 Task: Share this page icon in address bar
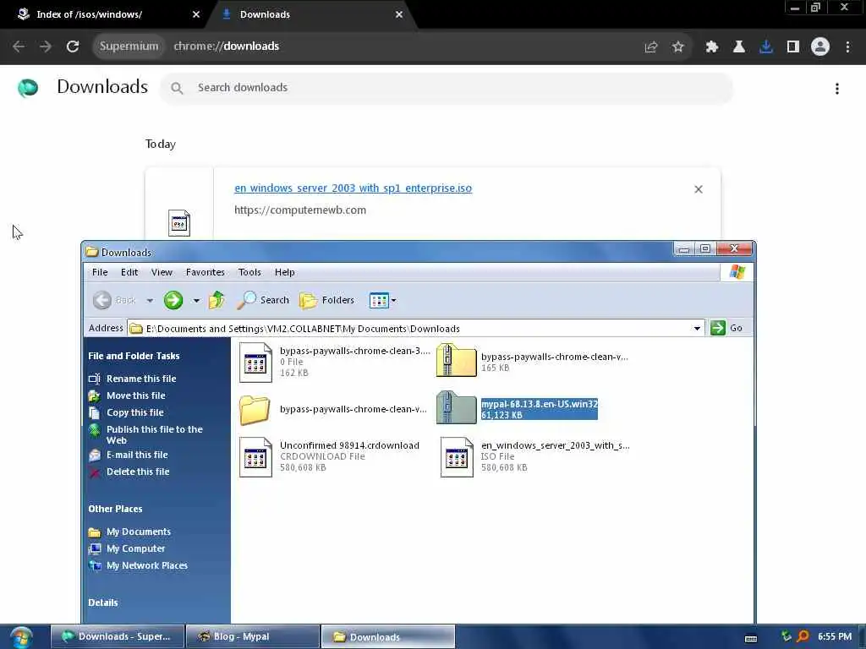point(651,47)
